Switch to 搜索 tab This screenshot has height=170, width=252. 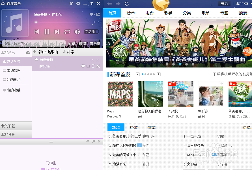click(243, 13)
